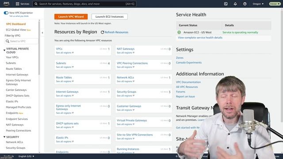Open the English (US) language dropdown
The width and height of the screenshot is (283, 159).
click(x=26, y=156)
